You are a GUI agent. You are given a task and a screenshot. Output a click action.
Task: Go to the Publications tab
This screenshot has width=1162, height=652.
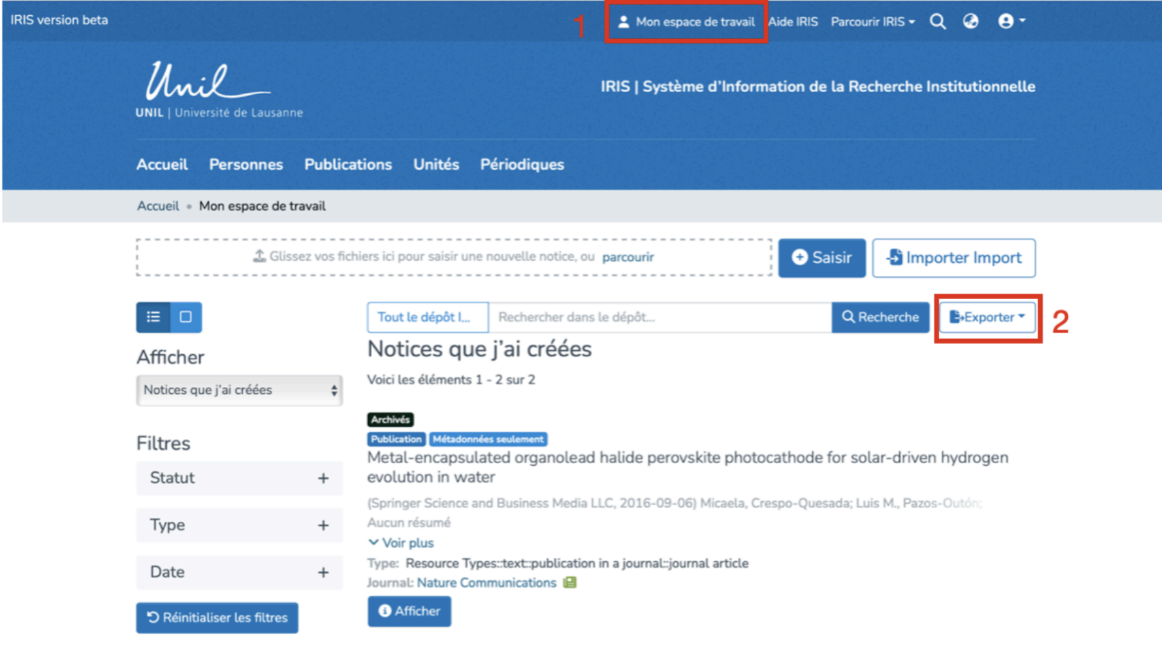tap(348, 165)
